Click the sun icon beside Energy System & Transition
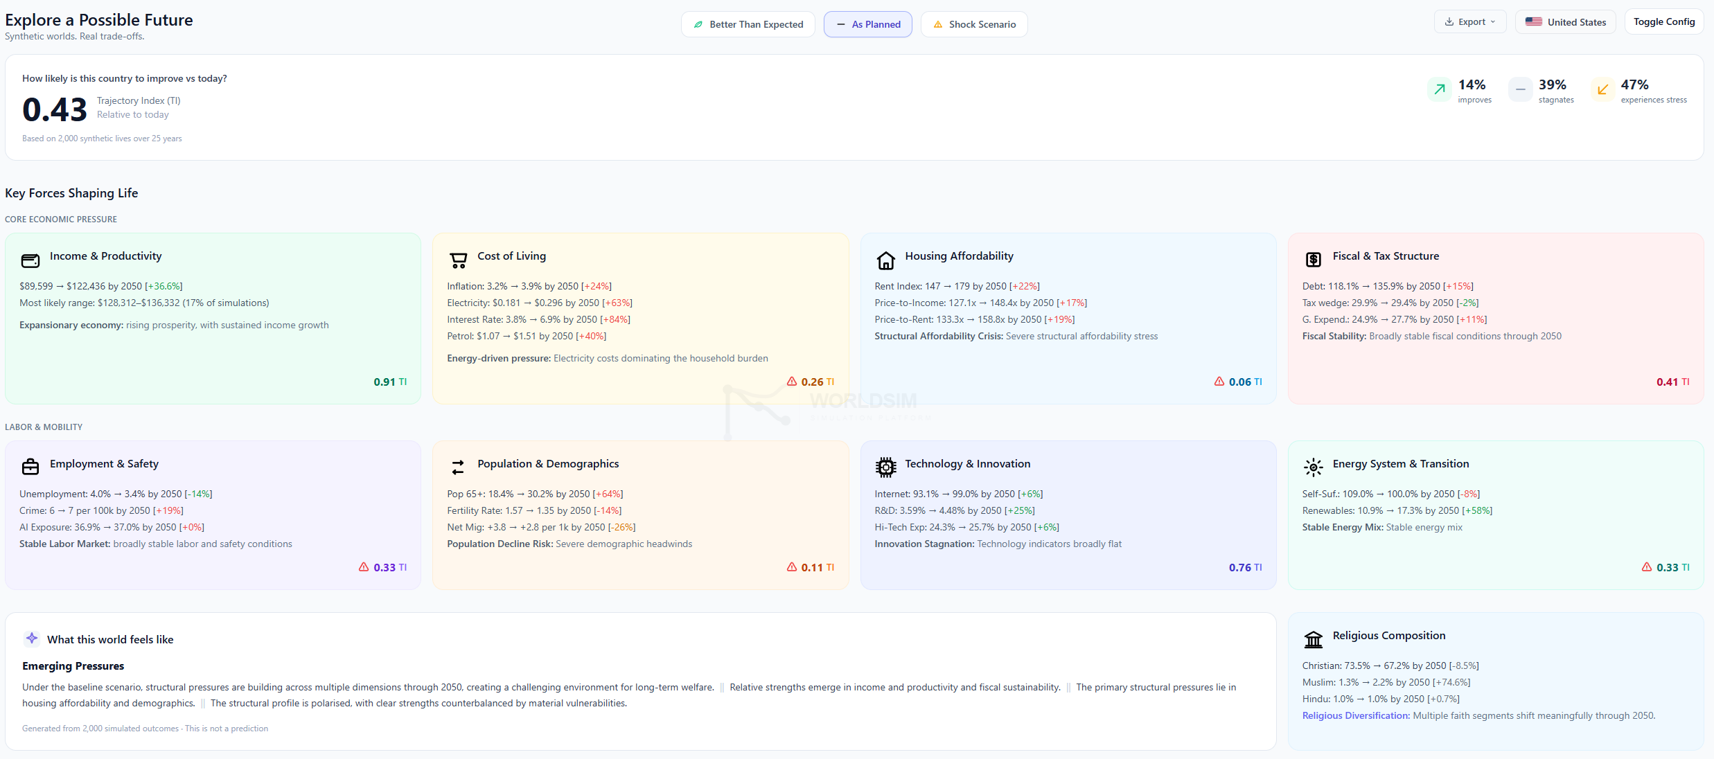This screenshot has height=759, width=1714. pyautogui.click(x=1314, y=467)
